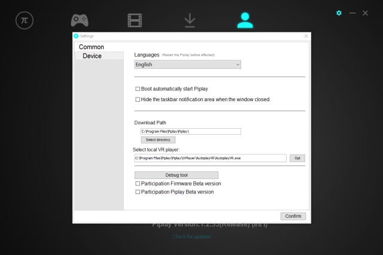383x255 pixels.
Task: Close the Settings dialog with X
Action: pos(306,36)
